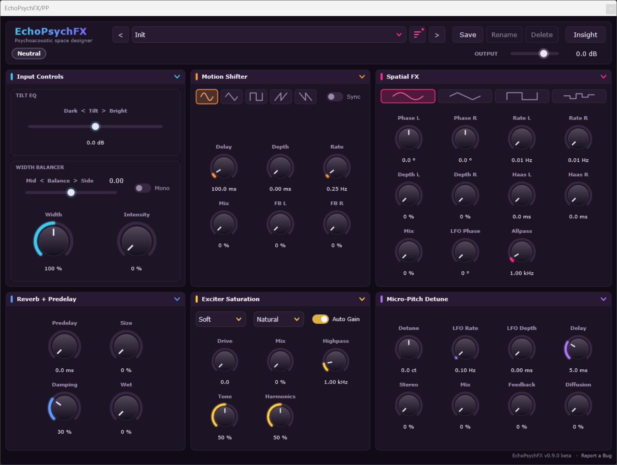Disable Auto Gain switch
The width and height of the screenshot is (617, 465).
point(320,319)
